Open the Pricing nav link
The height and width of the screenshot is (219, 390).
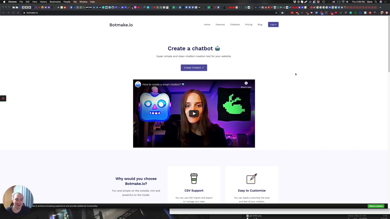(249, 25)
